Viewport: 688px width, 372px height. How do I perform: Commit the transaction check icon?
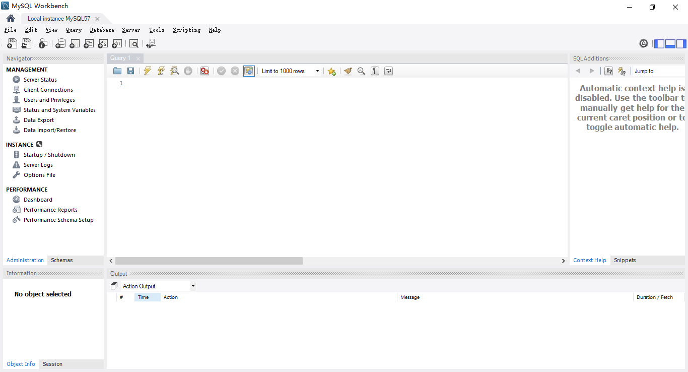(x=221, y=71)
